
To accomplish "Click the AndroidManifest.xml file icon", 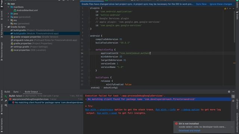I will [x=15, y=10].
